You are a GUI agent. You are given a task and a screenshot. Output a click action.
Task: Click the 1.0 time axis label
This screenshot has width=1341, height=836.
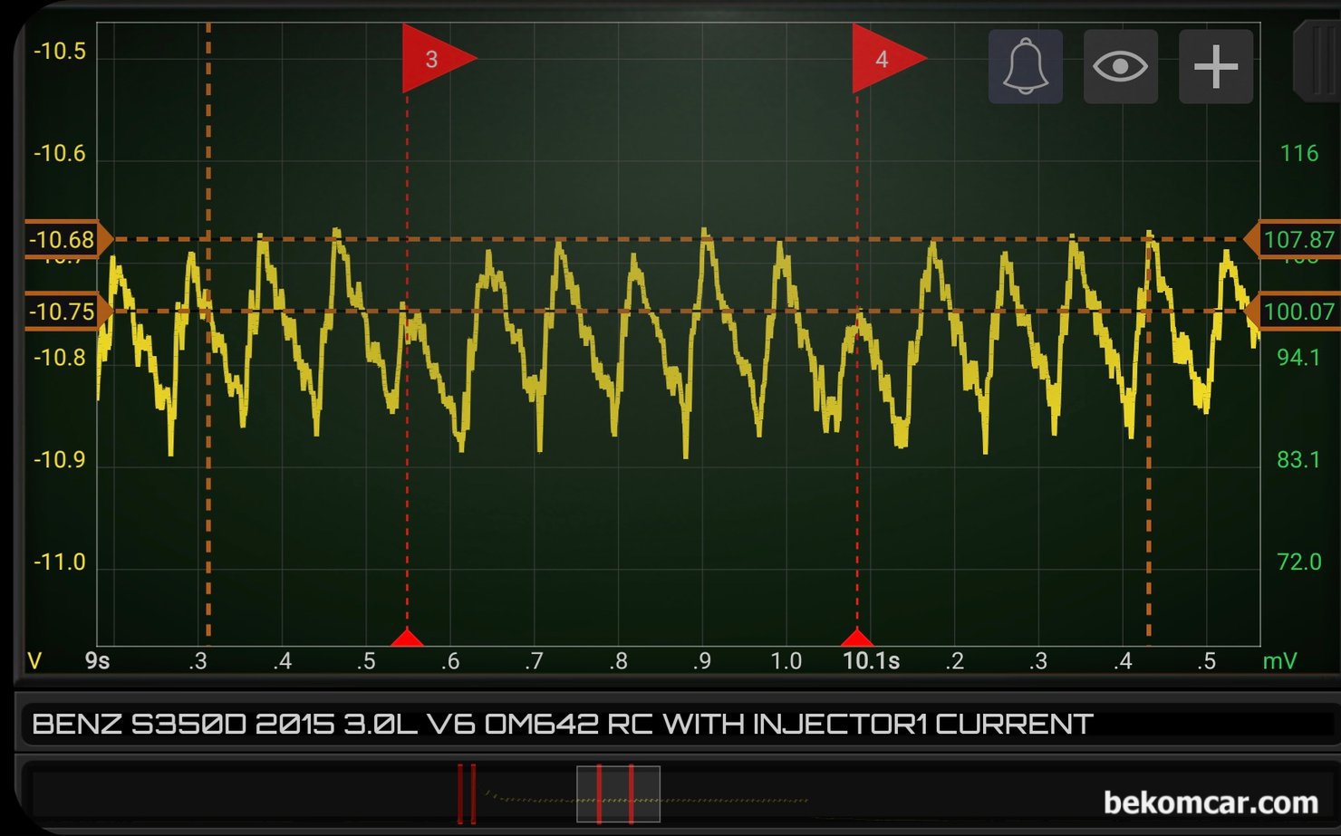click(x=786, y=661)
